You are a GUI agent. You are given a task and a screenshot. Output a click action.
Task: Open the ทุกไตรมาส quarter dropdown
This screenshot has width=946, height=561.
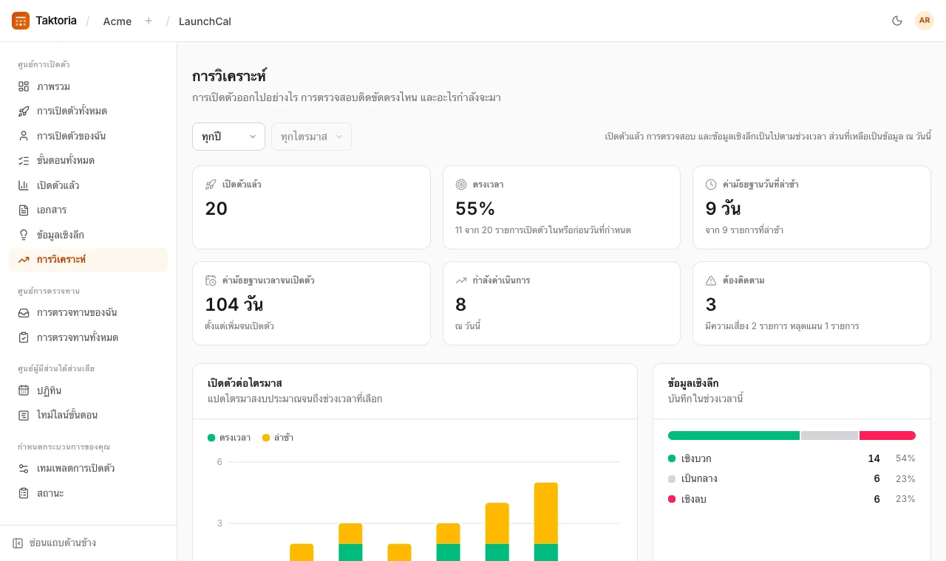[x=311, y=137]
